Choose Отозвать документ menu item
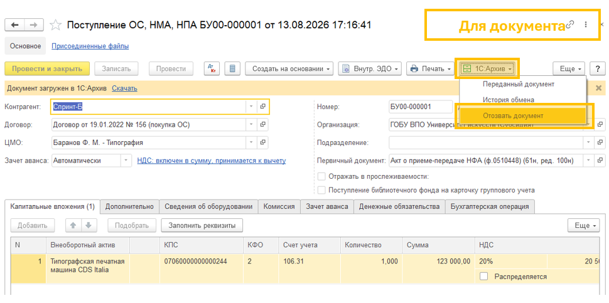The width and height of the screenshot is (609, 303). tap(523, 115)
